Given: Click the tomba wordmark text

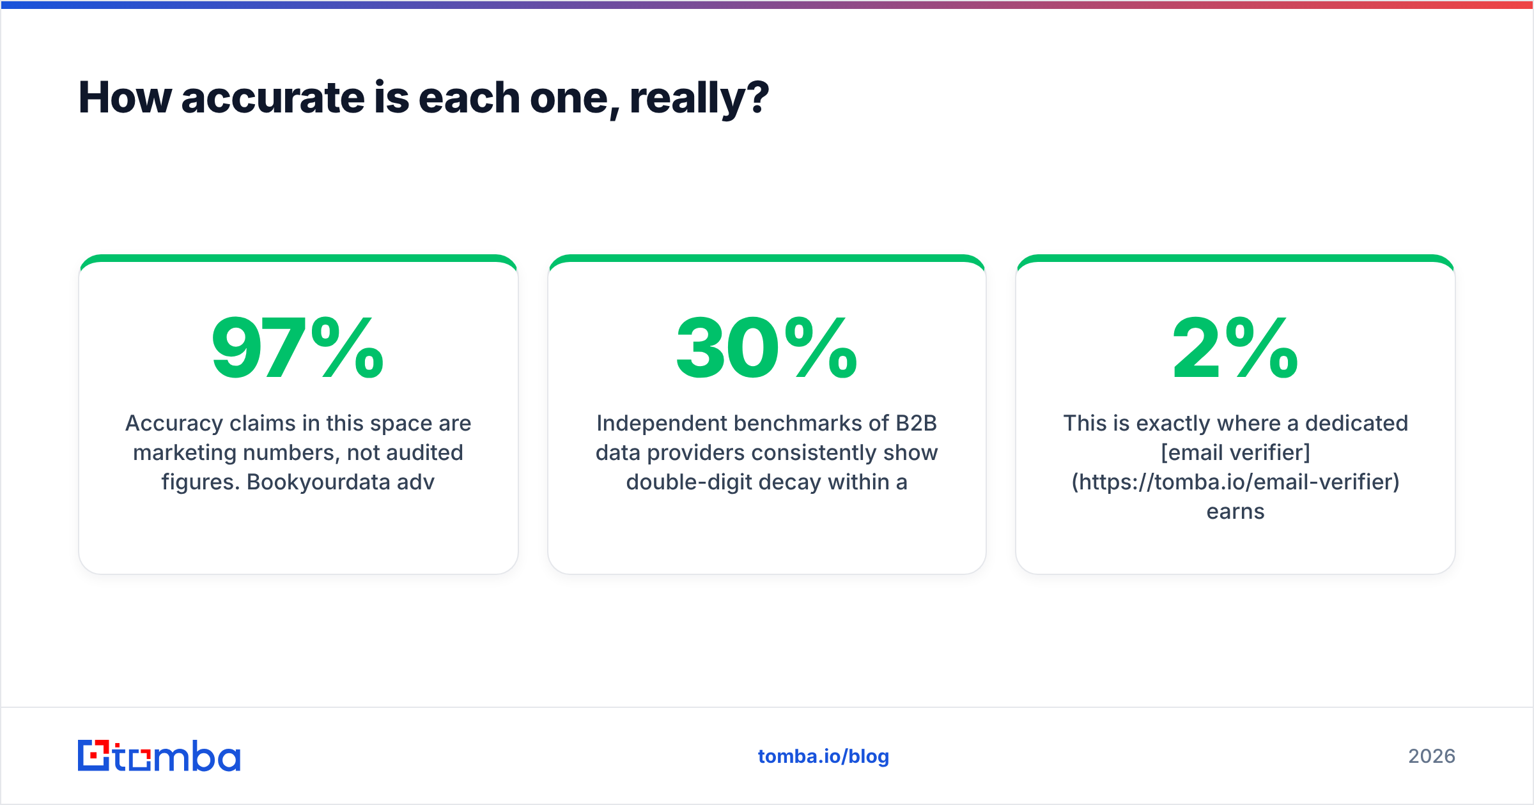Looking at the screenshot, I should coord(177,756).
